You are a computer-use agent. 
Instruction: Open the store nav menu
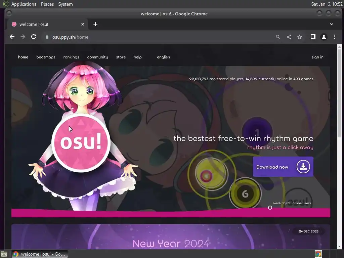pyautogui.click(x=121, y=57)
